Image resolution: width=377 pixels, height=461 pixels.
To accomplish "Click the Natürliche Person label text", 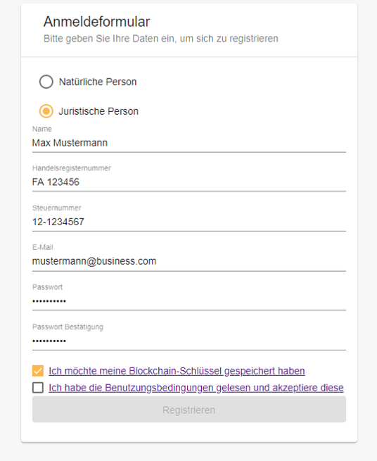I will 98,82.
